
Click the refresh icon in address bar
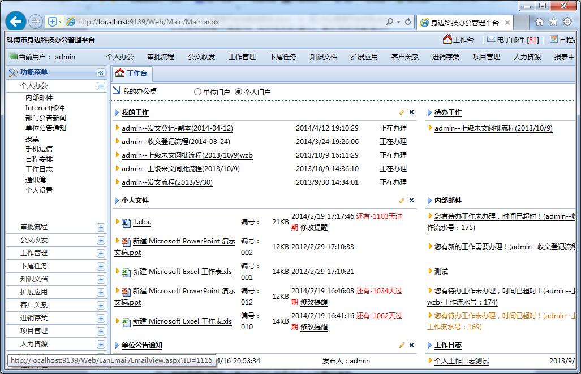point(407,22)
